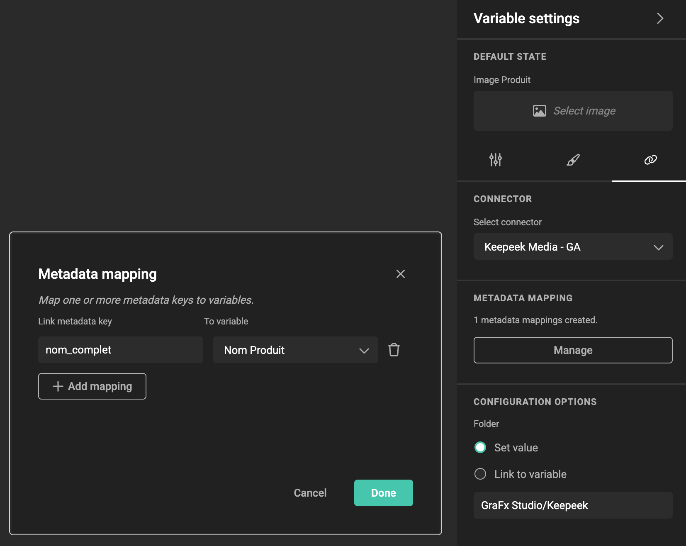Open the Nom Produit variable dropdown

tap(295, 350)
